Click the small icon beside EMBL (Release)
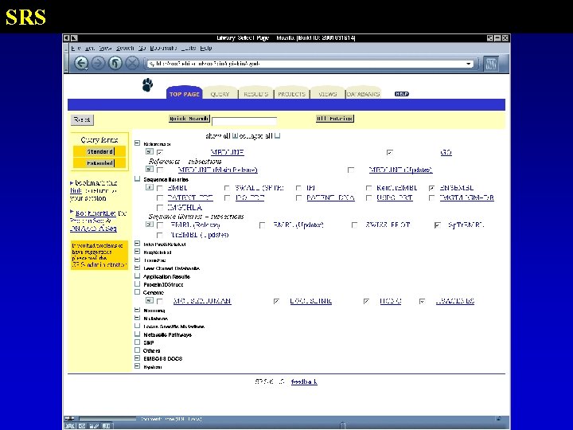The width and height of the screenshot is (573, 430). [x=149, y=224]
